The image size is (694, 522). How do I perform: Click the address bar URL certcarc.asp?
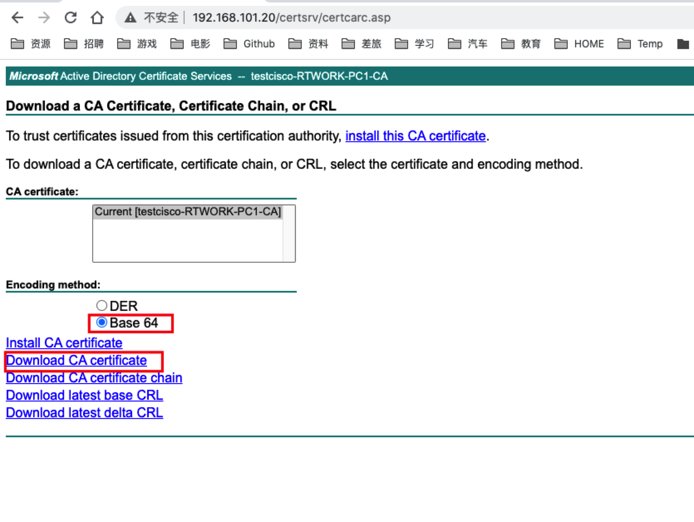[292, 17]
